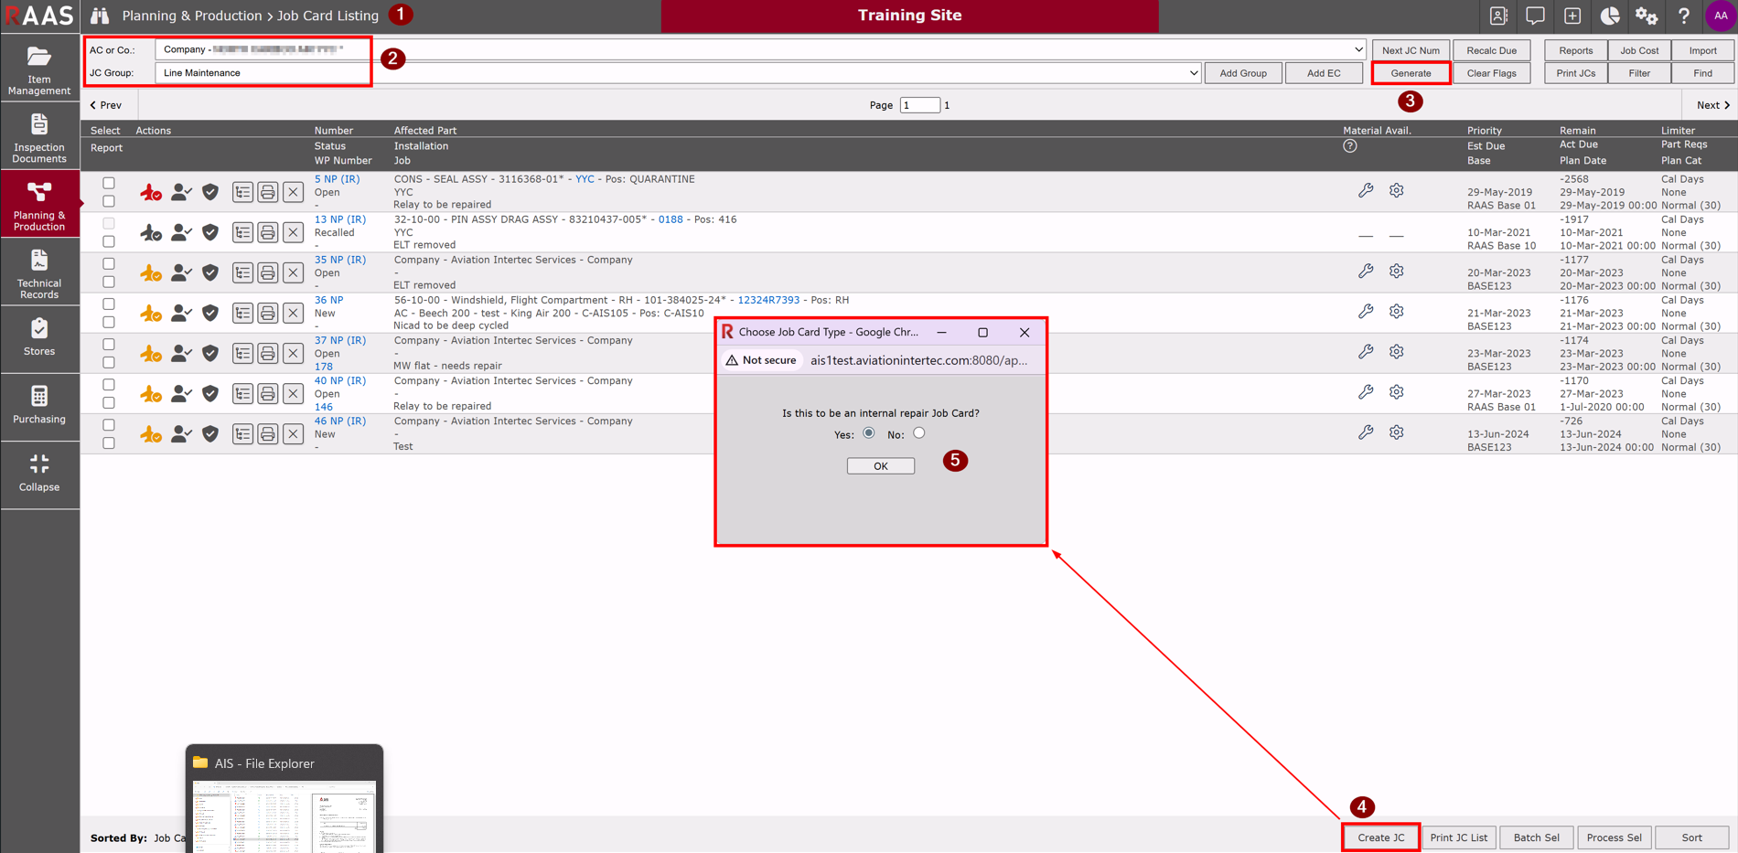
Task: Open task list icon for job card 13 NP (IR)
Action: click(242, 232)
